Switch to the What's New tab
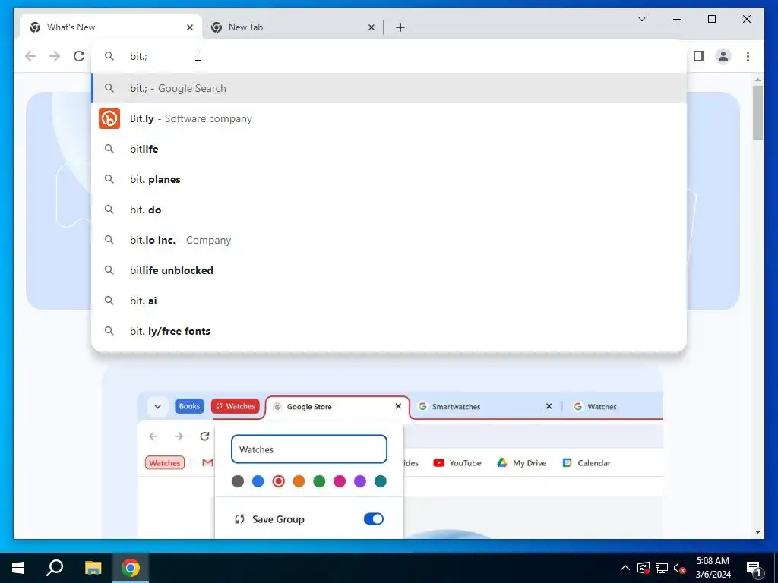 [111, 27]
